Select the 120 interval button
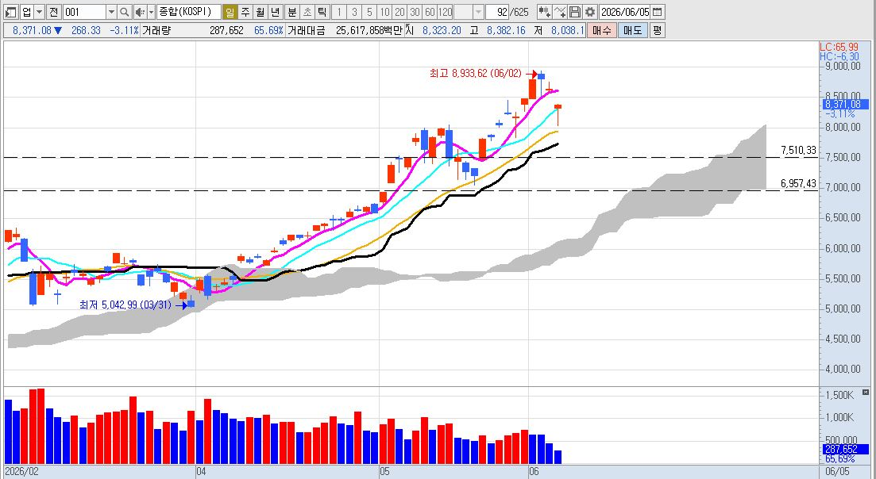 [446, 12]
